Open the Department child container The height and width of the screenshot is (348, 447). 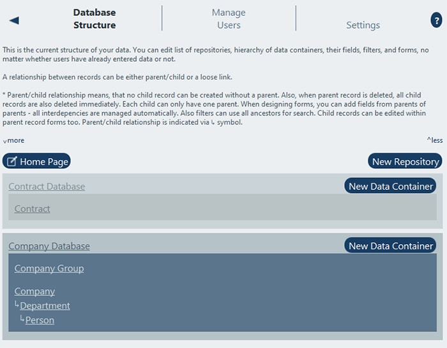(x=45, y=306)
